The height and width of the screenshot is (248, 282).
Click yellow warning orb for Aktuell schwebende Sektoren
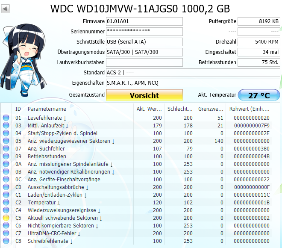click(x=6, y=218)
